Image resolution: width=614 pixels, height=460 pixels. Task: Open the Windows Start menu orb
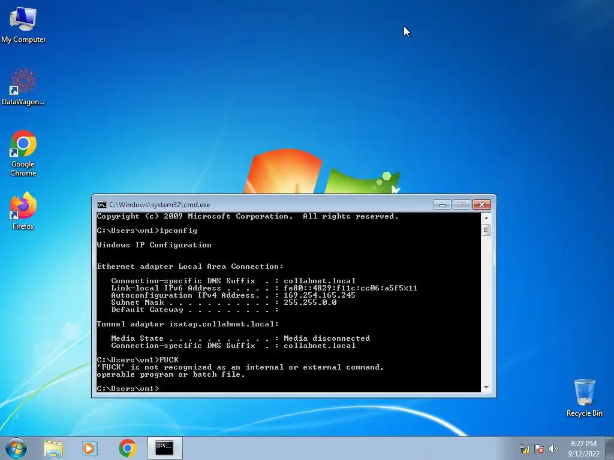[x=16, y=448]
